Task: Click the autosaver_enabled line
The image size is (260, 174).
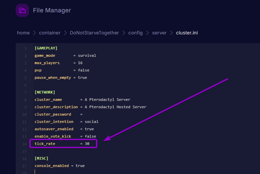Action: (x=64, y=129)
